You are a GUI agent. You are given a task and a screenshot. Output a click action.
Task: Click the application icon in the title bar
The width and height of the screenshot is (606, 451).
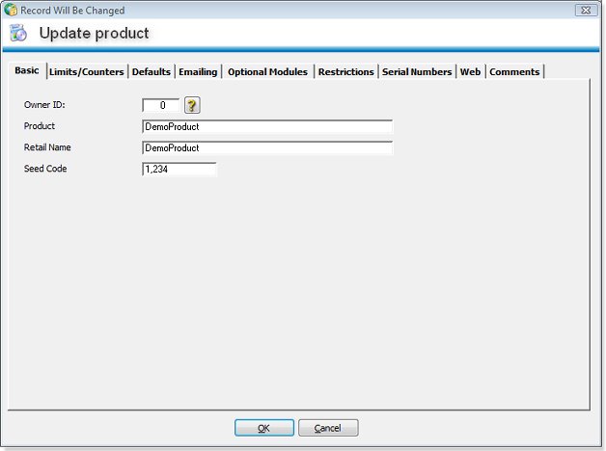point(10,10)
